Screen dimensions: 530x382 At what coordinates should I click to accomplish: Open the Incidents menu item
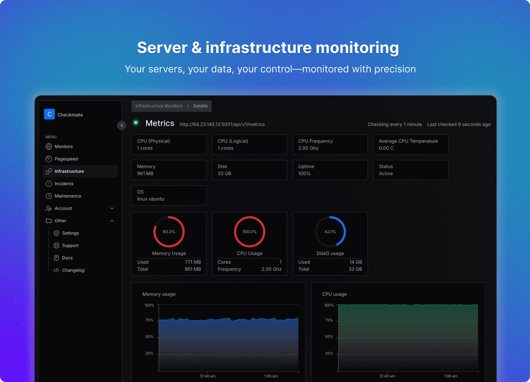pyautogui.click(x=80, y=184)
